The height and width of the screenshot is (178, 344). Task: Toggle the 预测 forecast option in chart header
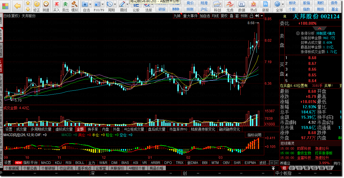click(244, 16)
